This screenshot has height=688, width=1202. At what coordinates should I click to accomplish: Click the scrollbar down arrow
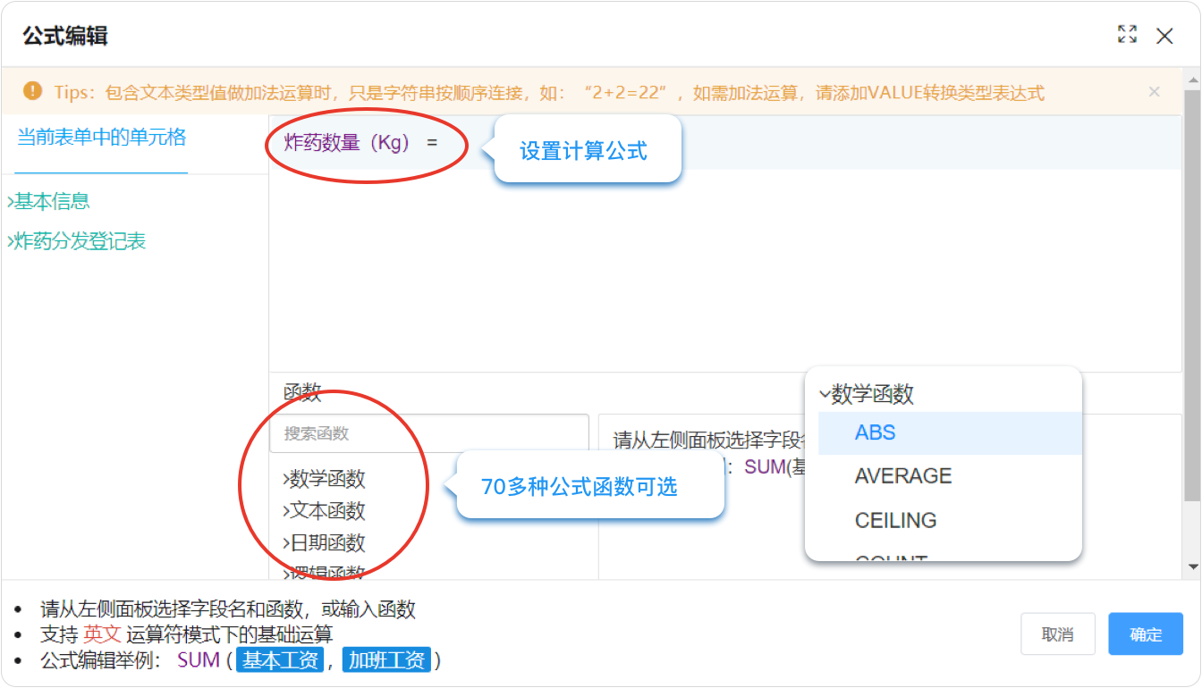(1192, 566)
